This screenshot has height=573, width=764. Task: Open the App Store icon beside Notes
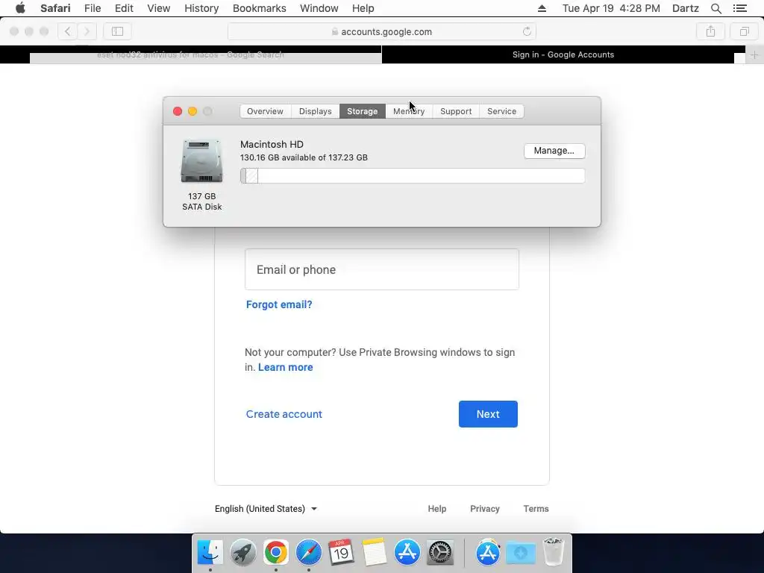(407, 552)
